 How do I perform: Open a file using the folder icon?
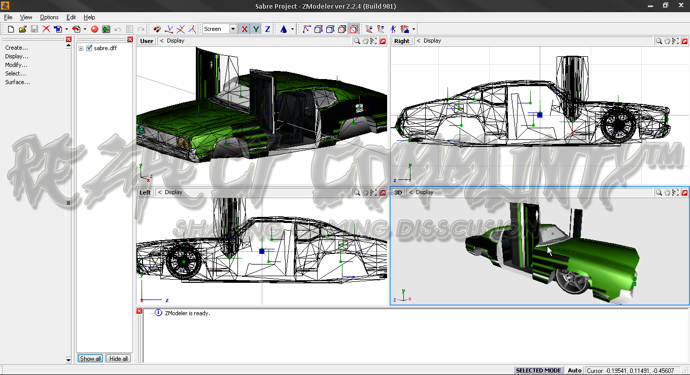click(22, 29)
